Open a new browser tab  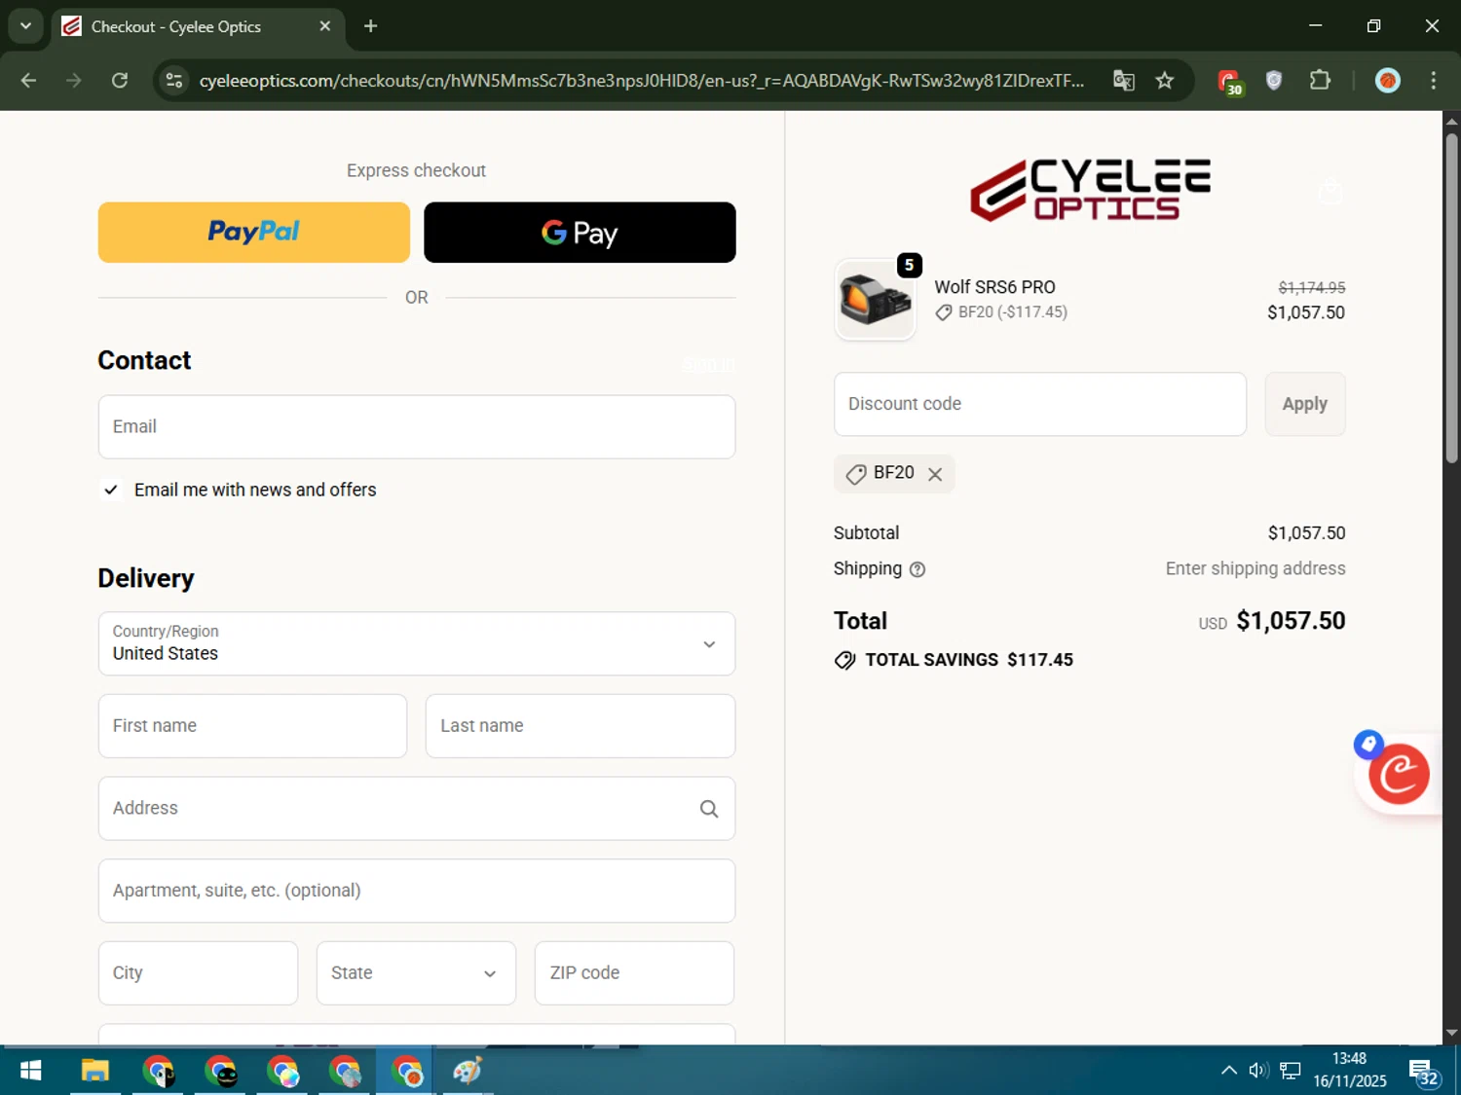click(370, 26)
